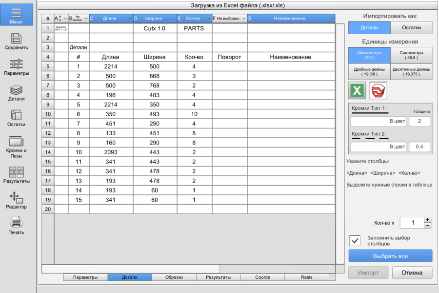Image resolution: width=439 pixels, height=293 pixels.
Task: Click the red SketchUp import icon
Action: coord(378,90)
